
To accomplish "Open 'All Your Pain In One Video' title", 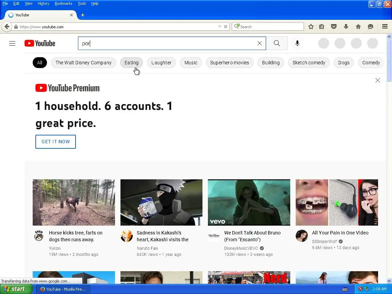I will click(x=340, y=233).
